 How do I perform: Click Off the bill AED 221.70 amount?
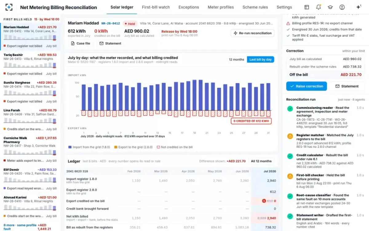pos(351,75)
